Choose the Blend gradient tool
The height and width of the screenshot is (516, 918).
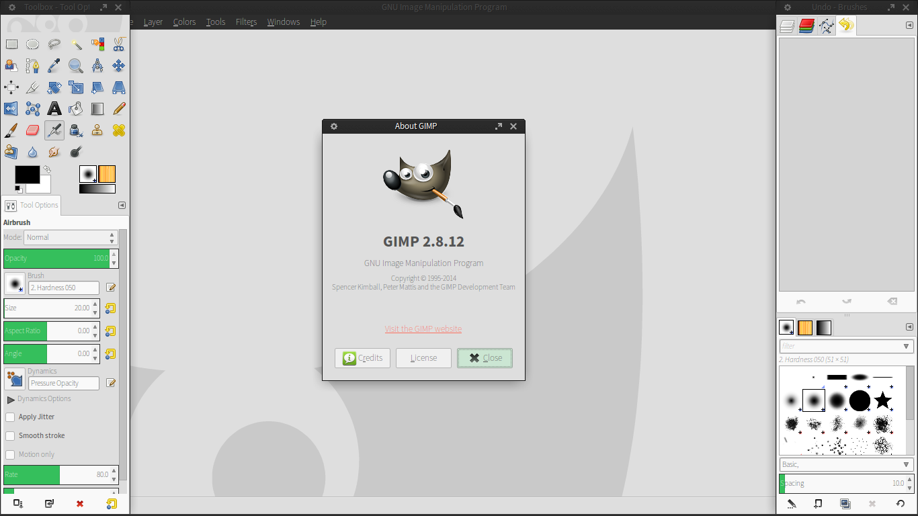pyautogui.click(x=97, y=109)
